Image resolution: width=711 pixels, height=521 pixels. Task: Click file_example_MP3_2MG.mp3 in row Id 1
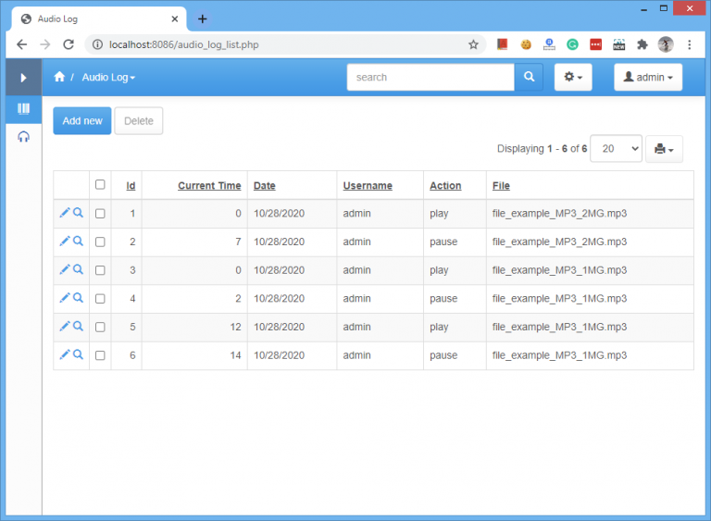click(x=559, y=213)
